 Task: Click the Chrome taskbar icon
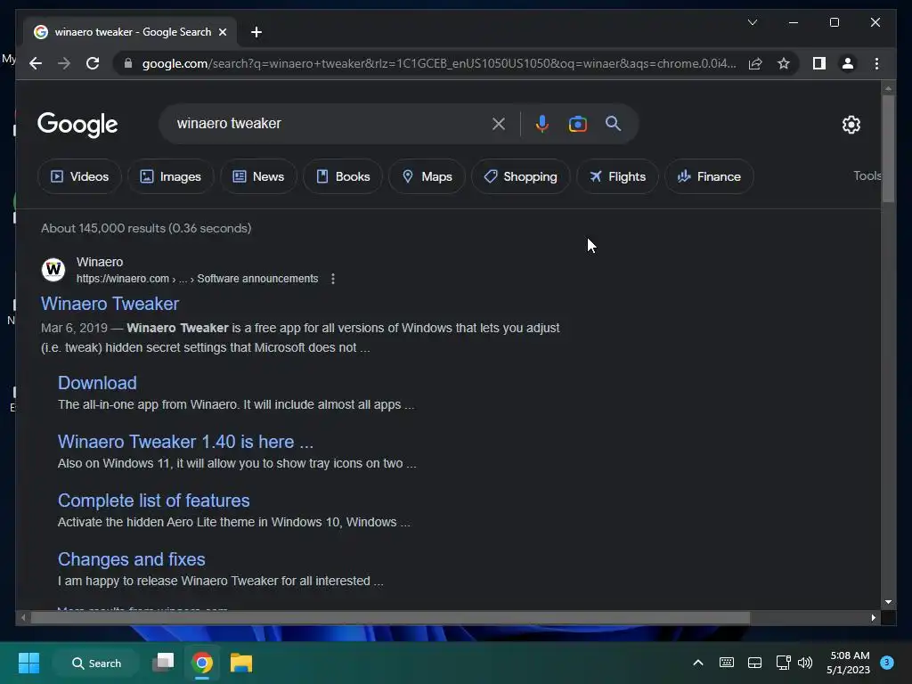(x=202, y=663)
